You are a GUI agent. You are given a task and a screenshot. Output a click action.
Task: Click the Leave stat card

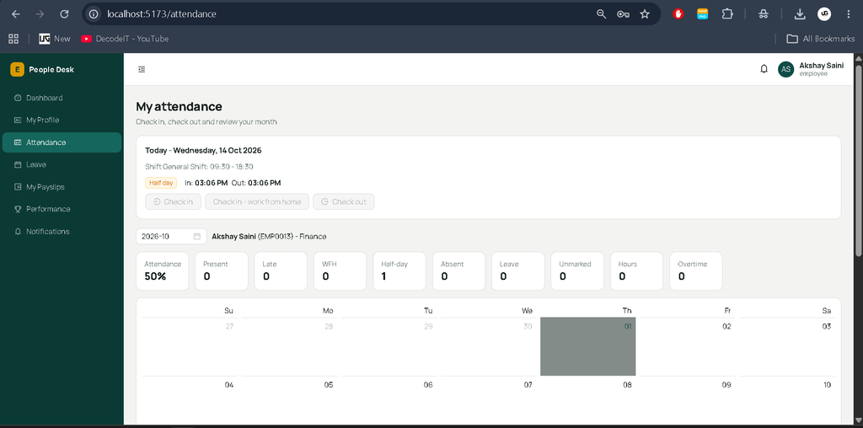coord(518,270)
